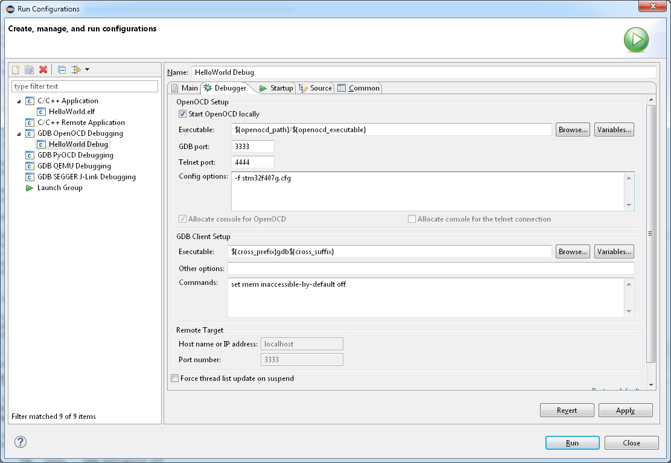
Task: Click the GDB port input field
Action: tap(252, 146)
